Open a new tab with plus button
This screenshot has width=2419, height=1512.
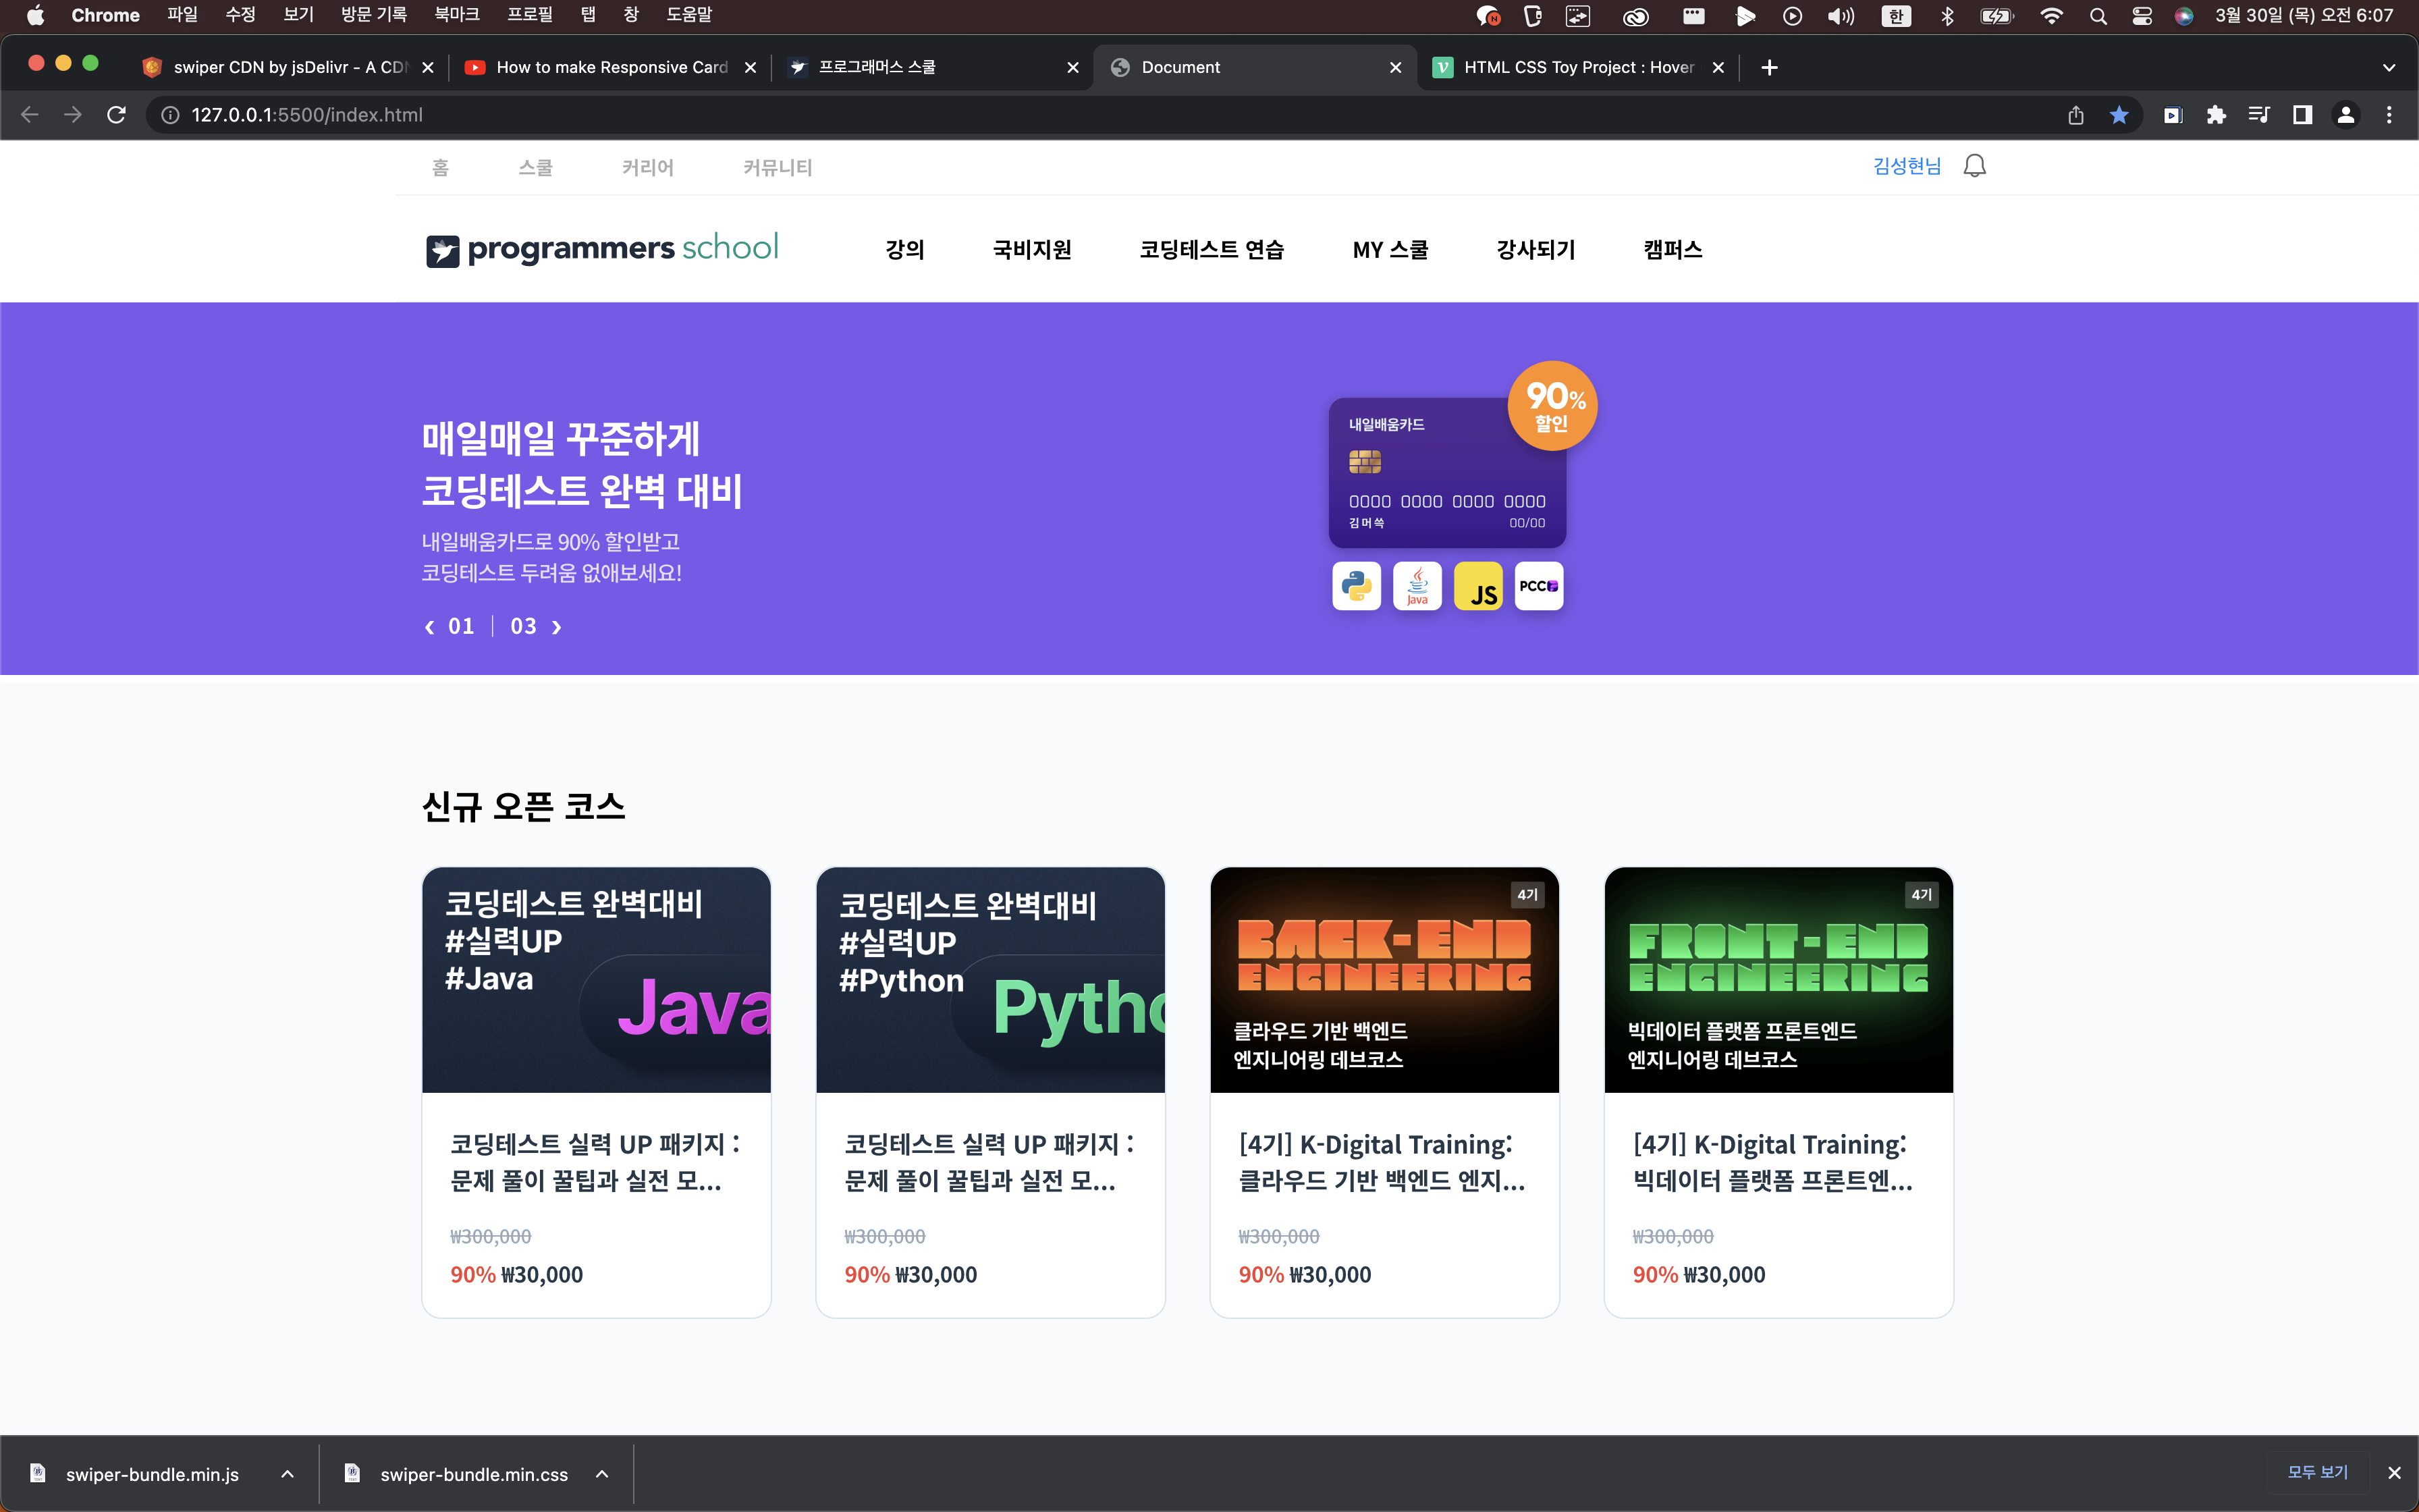pyautogui.click(x=1769, y=67)
